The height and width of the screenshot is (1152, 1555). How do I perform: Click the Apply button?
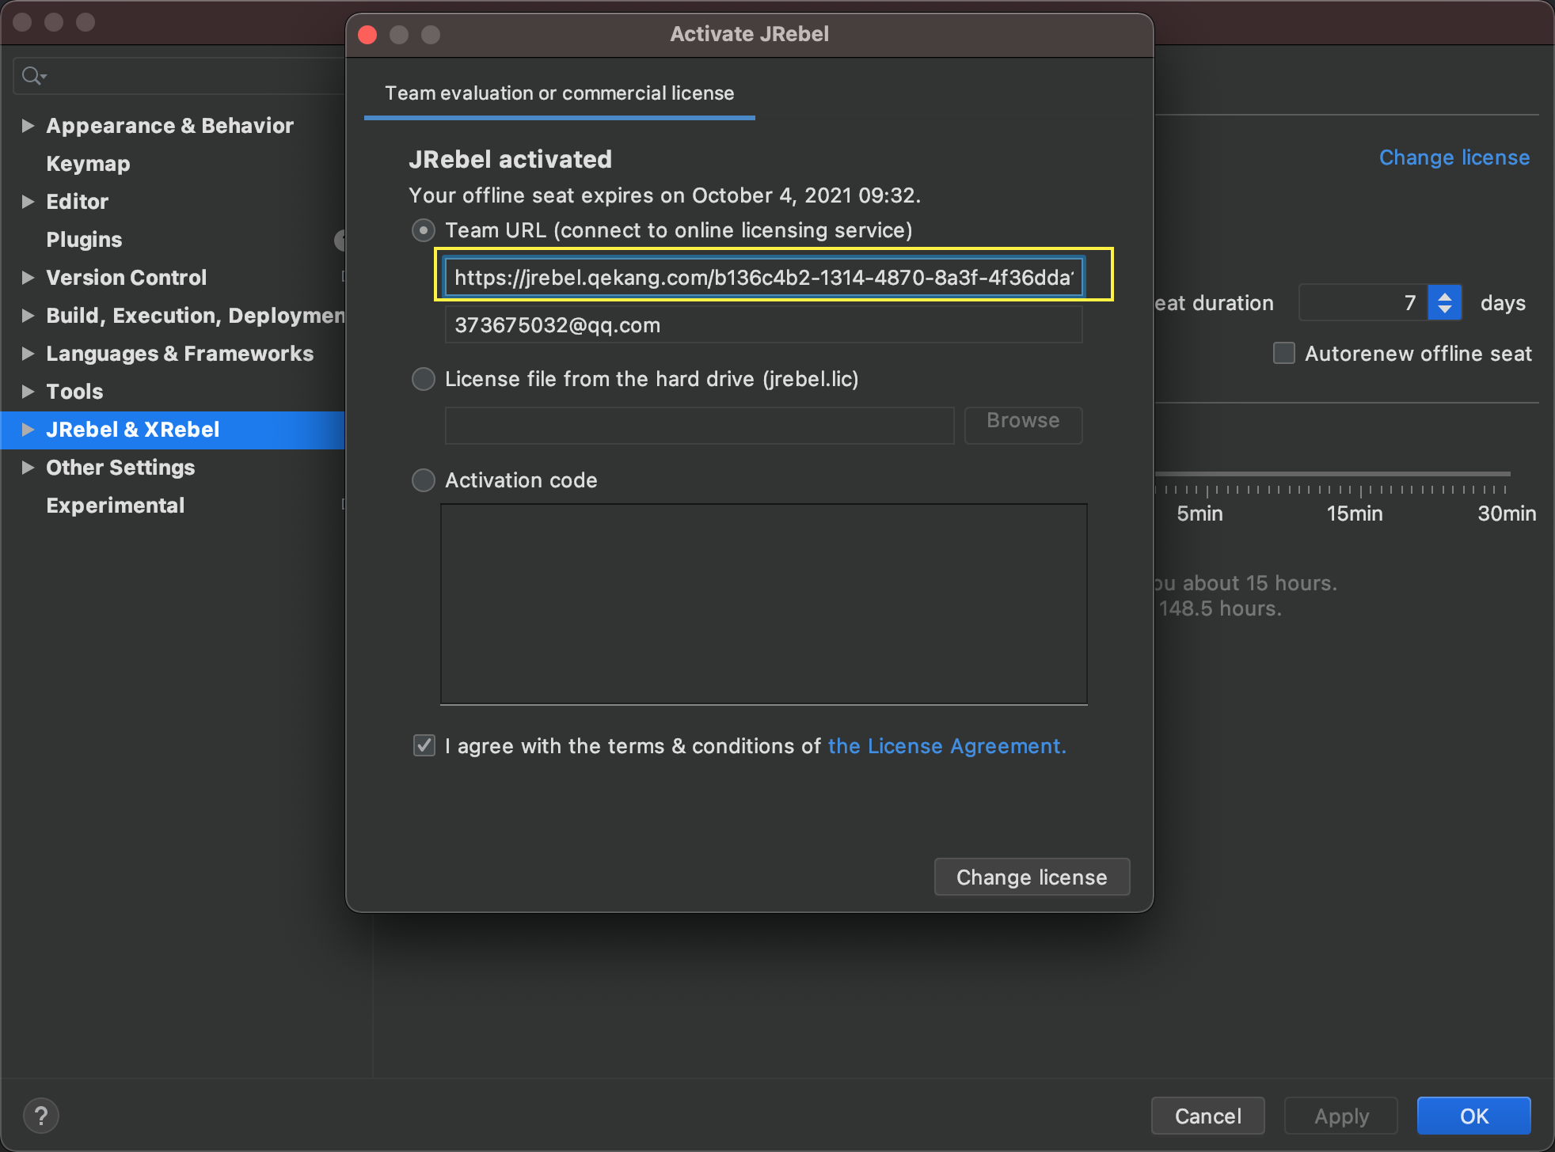pos(1341,1116)
